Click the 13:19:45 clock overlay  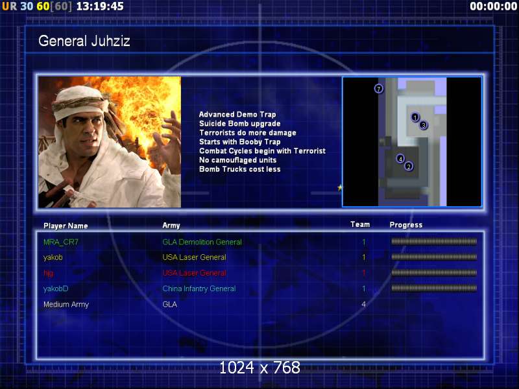[x=100, y=6]
